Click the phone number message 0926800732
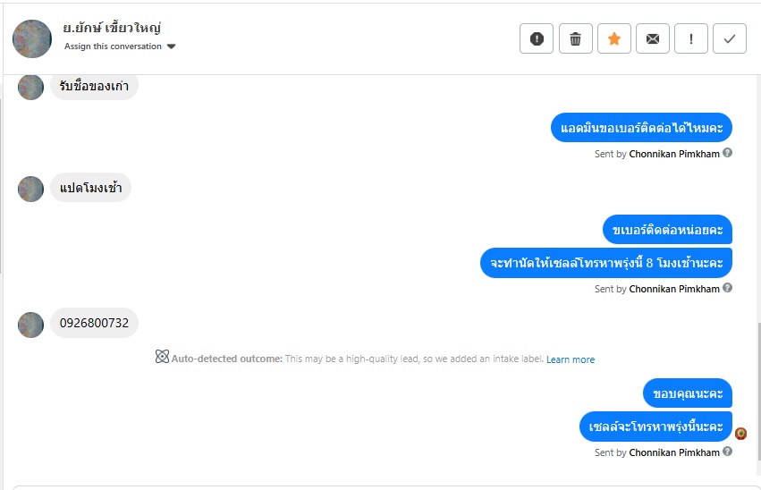761x490 pixels. (94, 323)
